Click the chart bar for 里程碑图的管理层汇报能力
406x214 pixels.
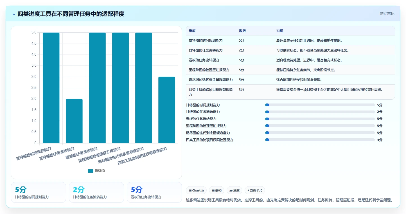click(120, 88)
